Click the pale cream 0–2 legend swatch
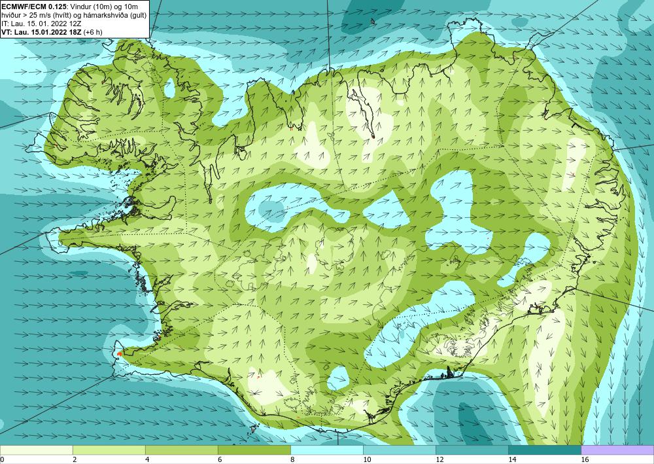The height and width of the screenshot is (464, 654). [36, 450]
